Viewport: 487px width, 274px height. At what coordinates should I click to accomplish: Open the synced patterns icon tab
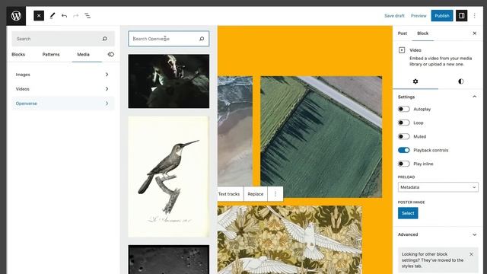pyautogui.click(x=111, y=54)
